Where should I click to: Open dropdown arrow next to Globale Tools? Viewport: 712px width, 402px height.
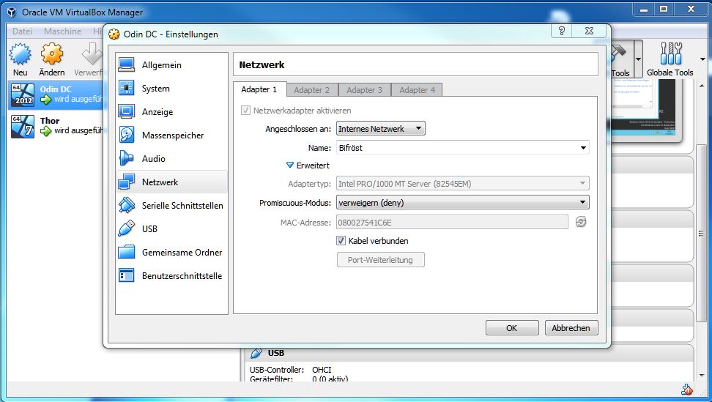[x=703, y=59]
